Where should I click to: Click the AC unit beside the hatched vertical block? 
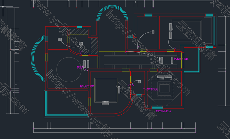coord(81,43)
